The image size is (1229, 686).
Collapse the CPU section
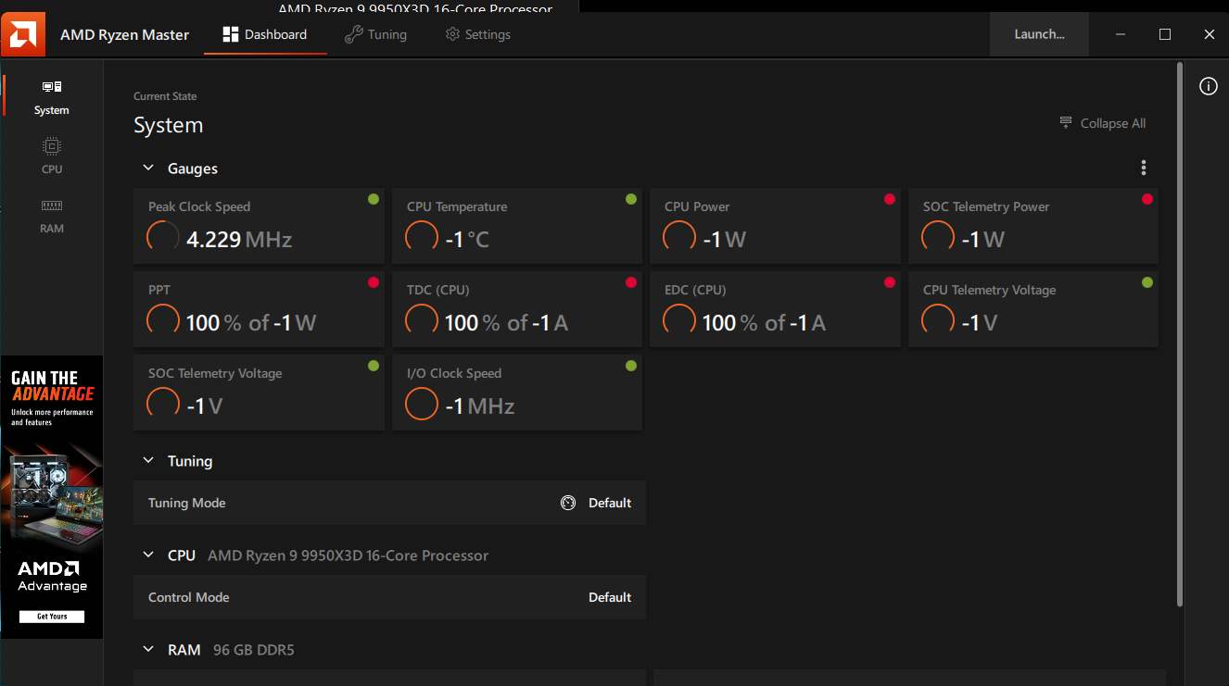coord(147,555)
